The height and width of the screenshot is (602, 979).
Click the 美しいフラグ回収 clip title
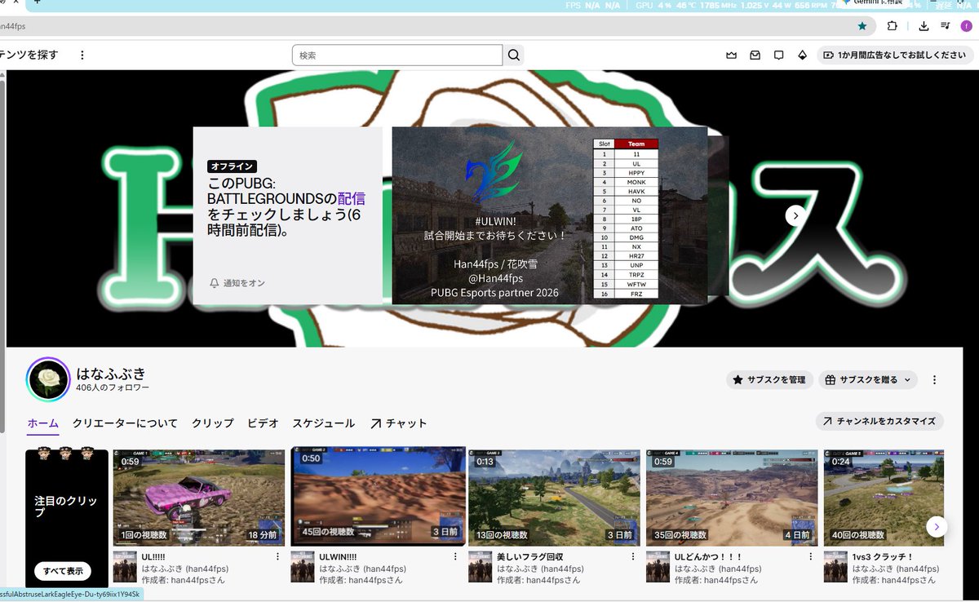coord(529,556)
